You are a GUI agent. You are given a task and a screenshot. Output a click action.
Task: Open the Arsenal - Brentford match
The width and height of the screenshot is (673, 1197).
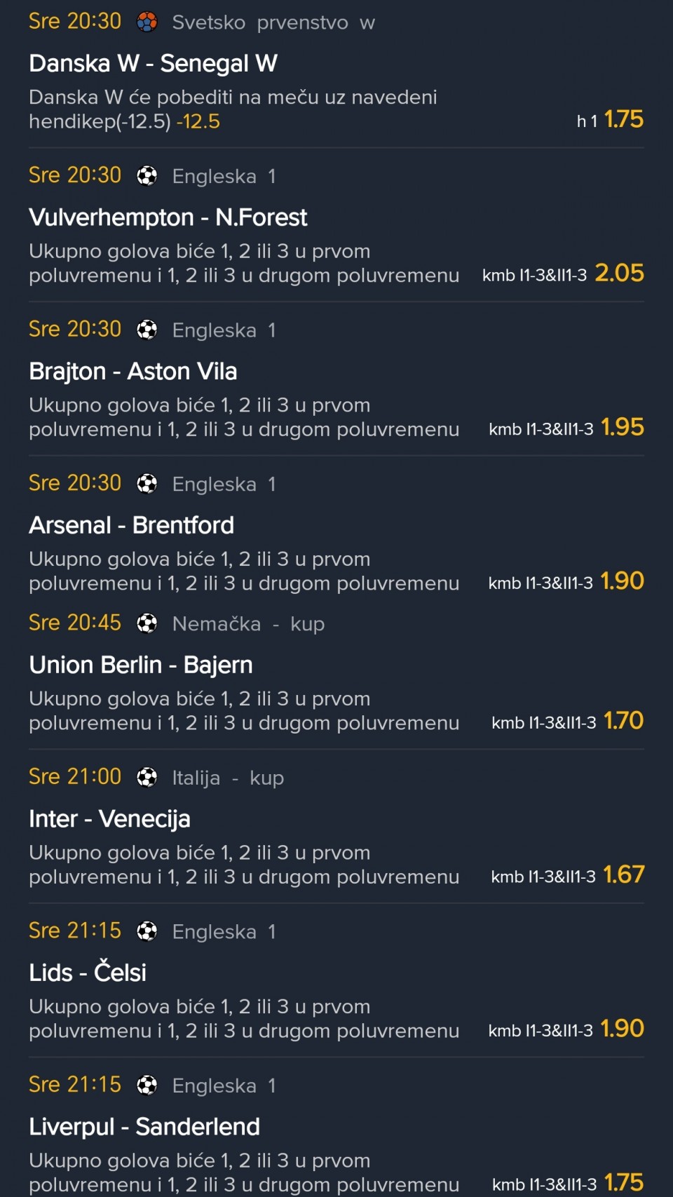[x=131, y=525]
